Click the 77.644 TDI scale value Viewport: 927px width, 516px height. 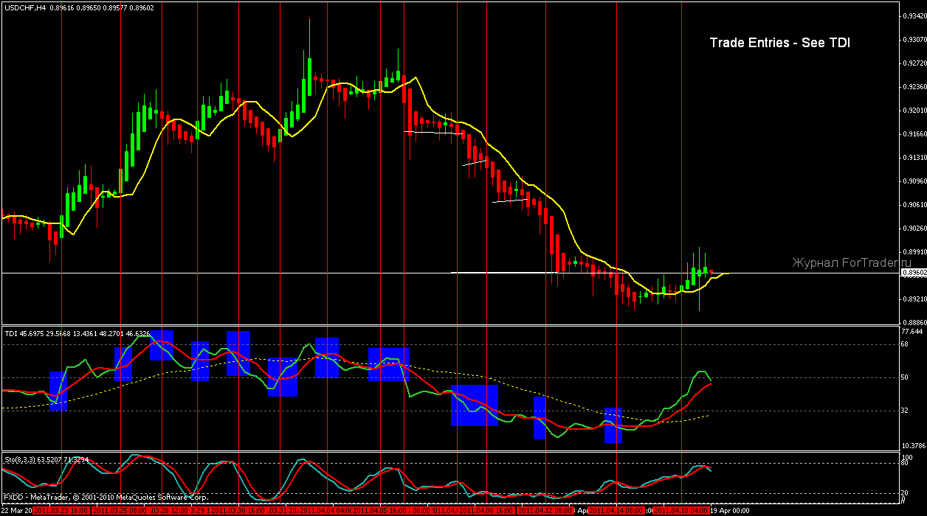(913, 332)
